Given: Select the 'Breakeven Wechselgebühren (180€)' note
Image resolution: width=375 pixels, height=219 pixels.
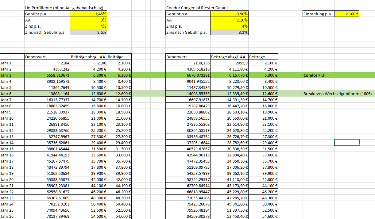Looking at the screenshot, I should (337, 94).
